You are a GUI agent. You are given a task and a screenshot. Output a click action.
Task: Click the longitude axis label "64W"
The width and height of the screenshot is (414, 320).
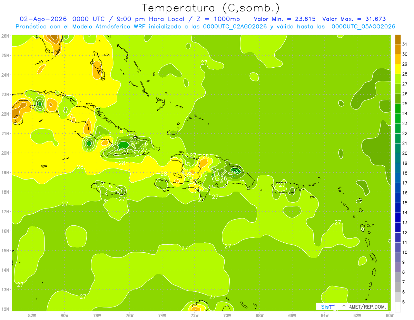(x=325, y=315)
